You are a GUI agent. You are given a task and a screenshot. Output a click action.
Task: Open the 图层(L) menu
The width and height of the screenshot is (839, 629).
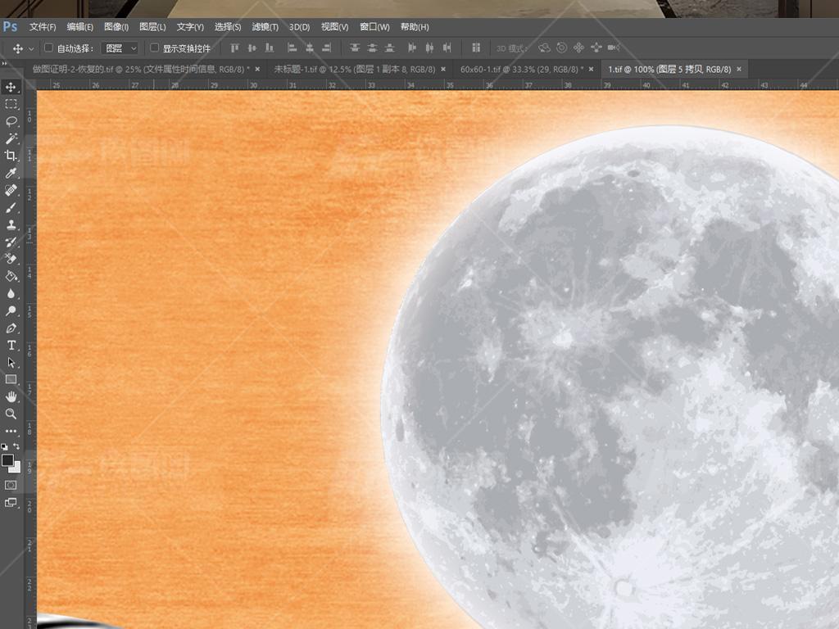152,27
